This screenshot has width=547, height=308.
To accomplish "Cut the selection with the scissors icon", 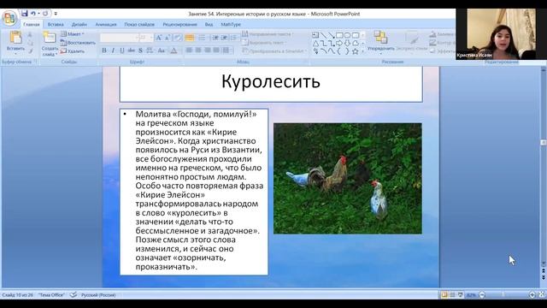I will pyautogui.click(x=30, y=34).
